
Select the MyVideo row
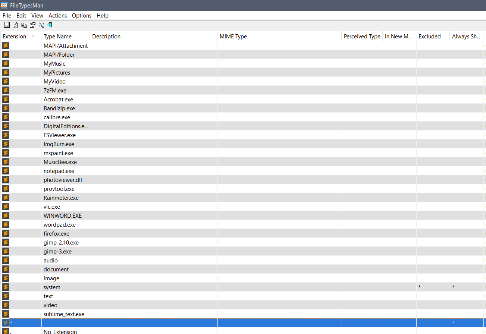(x=243, y=81)
